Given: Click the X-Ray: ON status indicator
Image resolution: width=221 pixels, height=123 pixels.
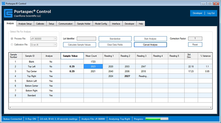Looking at the screenshot, I should tap(31, 119).
